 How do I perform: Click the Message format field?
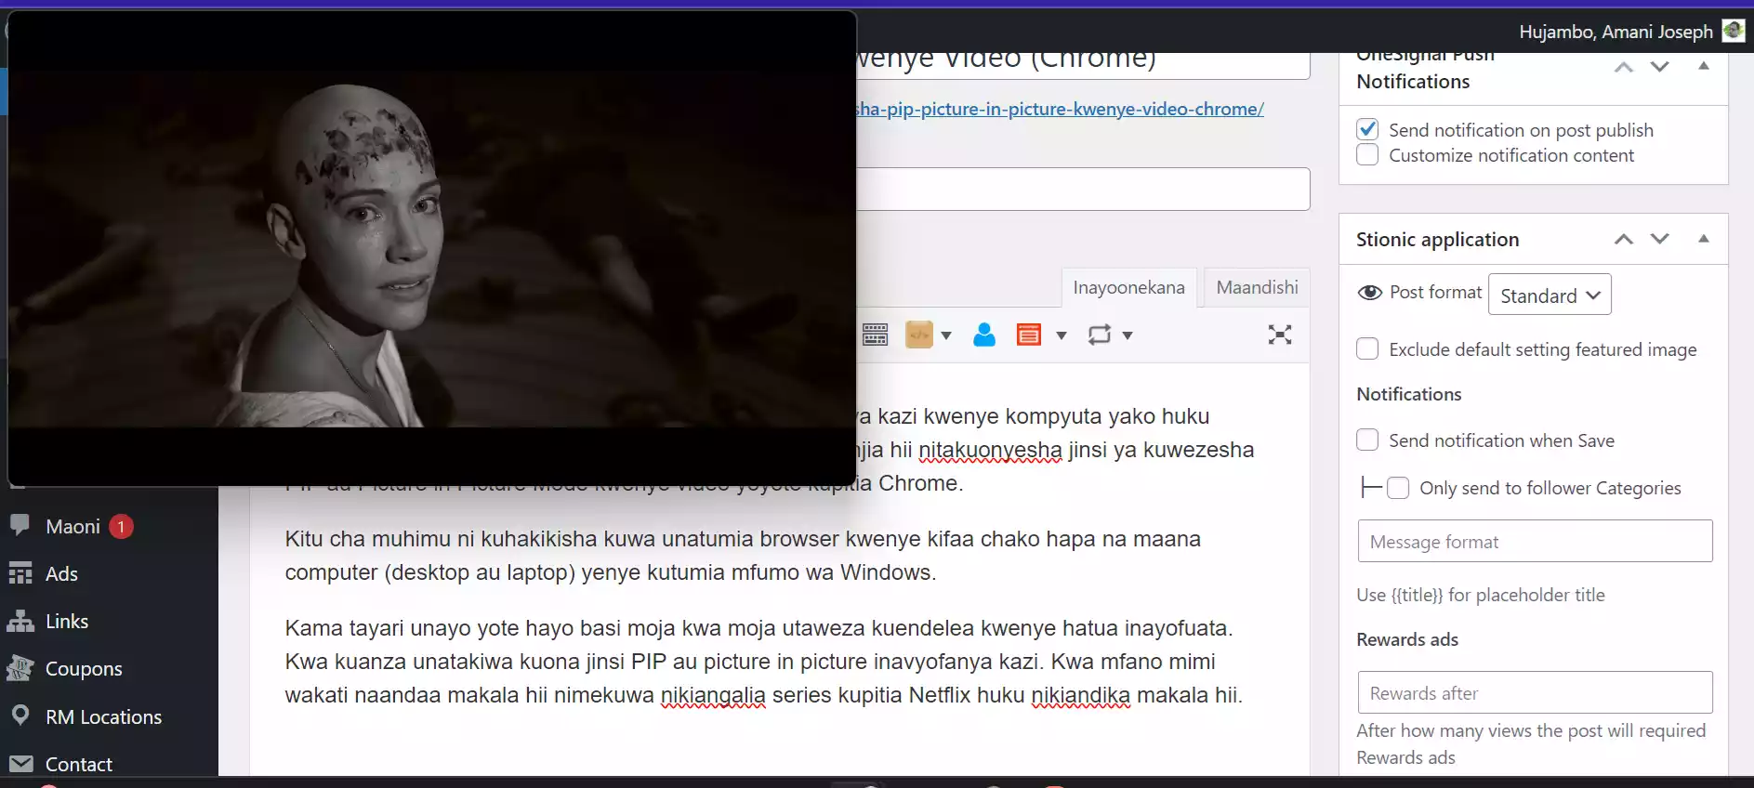coord(1535,541)
